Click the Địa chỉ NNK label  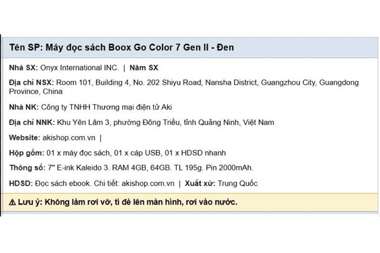click(x=32, y=122)
